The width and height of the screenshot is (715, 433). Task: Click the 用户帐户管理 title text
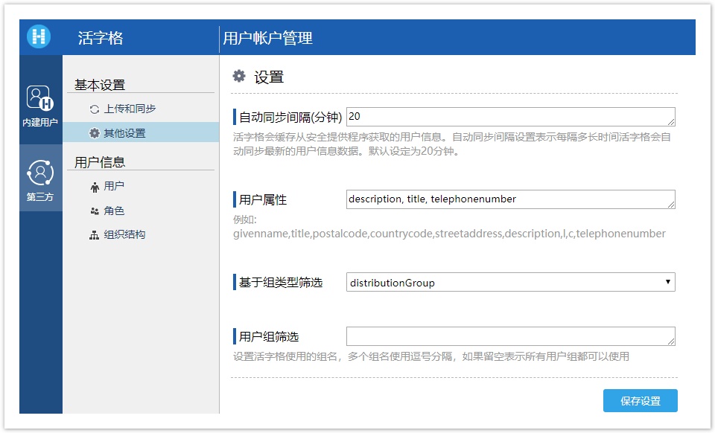click(267, 38)
